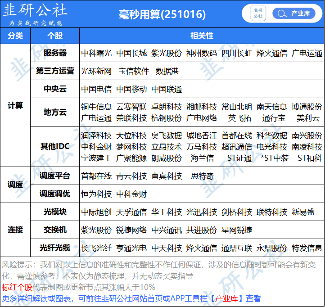Select stock 青云科技

(x=131, y=176)
